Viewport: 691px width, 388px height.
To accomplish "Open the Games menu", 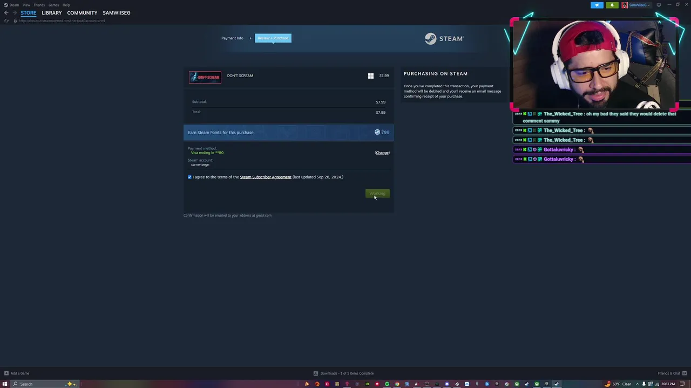I will (53, 5).
